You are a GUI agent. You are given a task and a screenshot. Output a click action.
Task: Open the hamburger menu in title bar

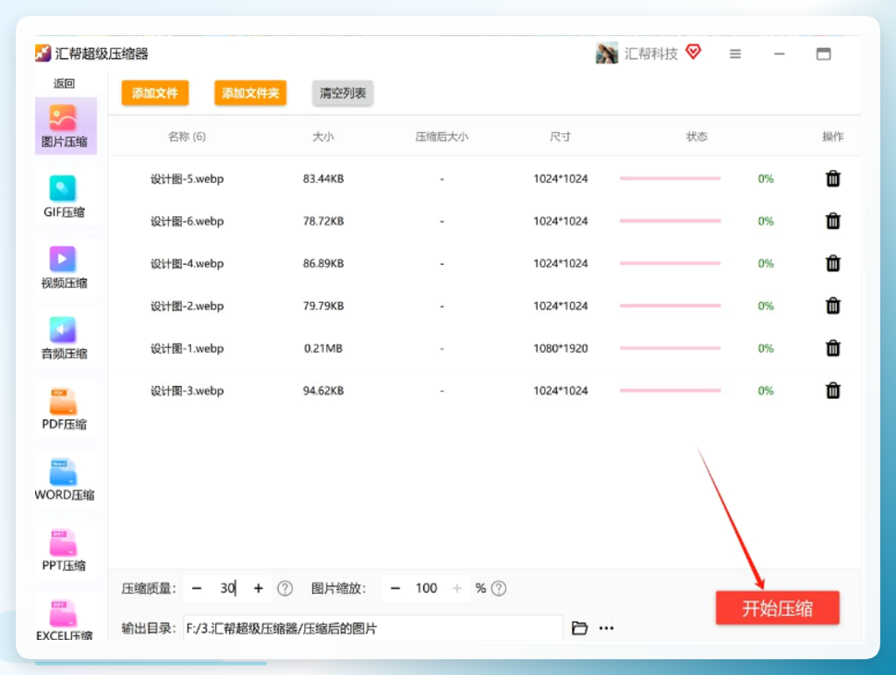(735, 54)
